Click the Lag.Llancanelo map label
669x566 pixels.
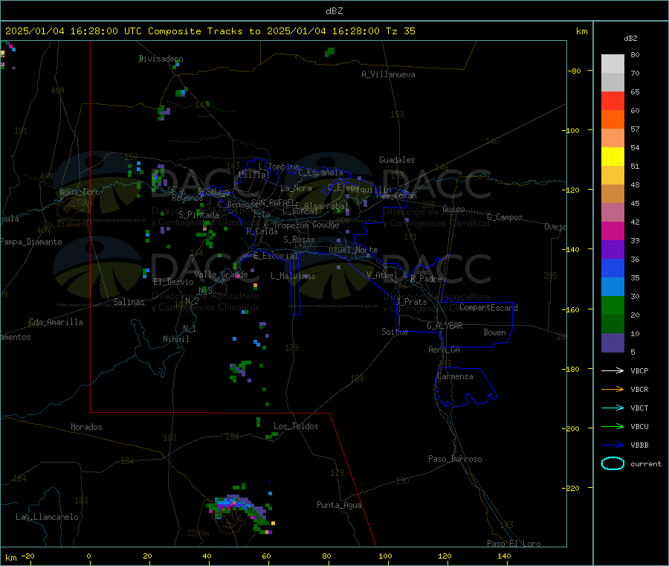coord(47,517)
